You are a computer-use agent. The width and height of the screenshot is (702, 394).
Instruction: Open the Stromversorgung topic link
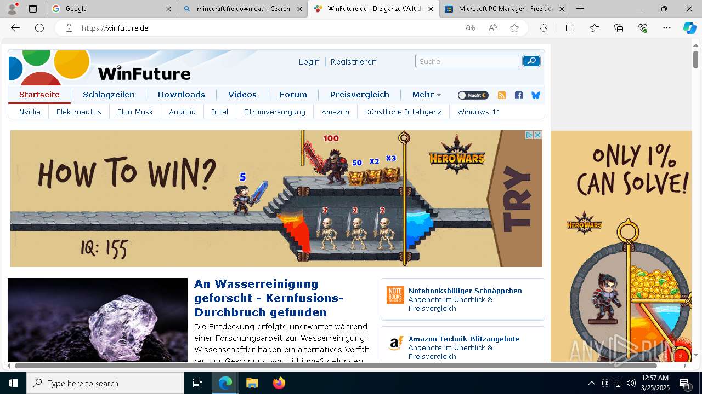[275, 112]
